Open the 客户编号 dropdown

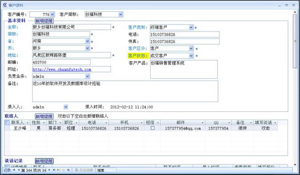53,14
